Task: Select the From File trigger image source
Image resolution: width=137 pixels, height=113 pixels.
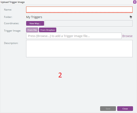Action: 32,30
